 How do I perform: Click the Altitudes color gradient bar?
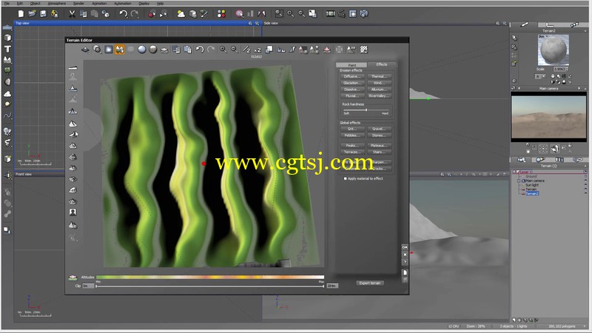pyautogui.click(x=210, y=277)
